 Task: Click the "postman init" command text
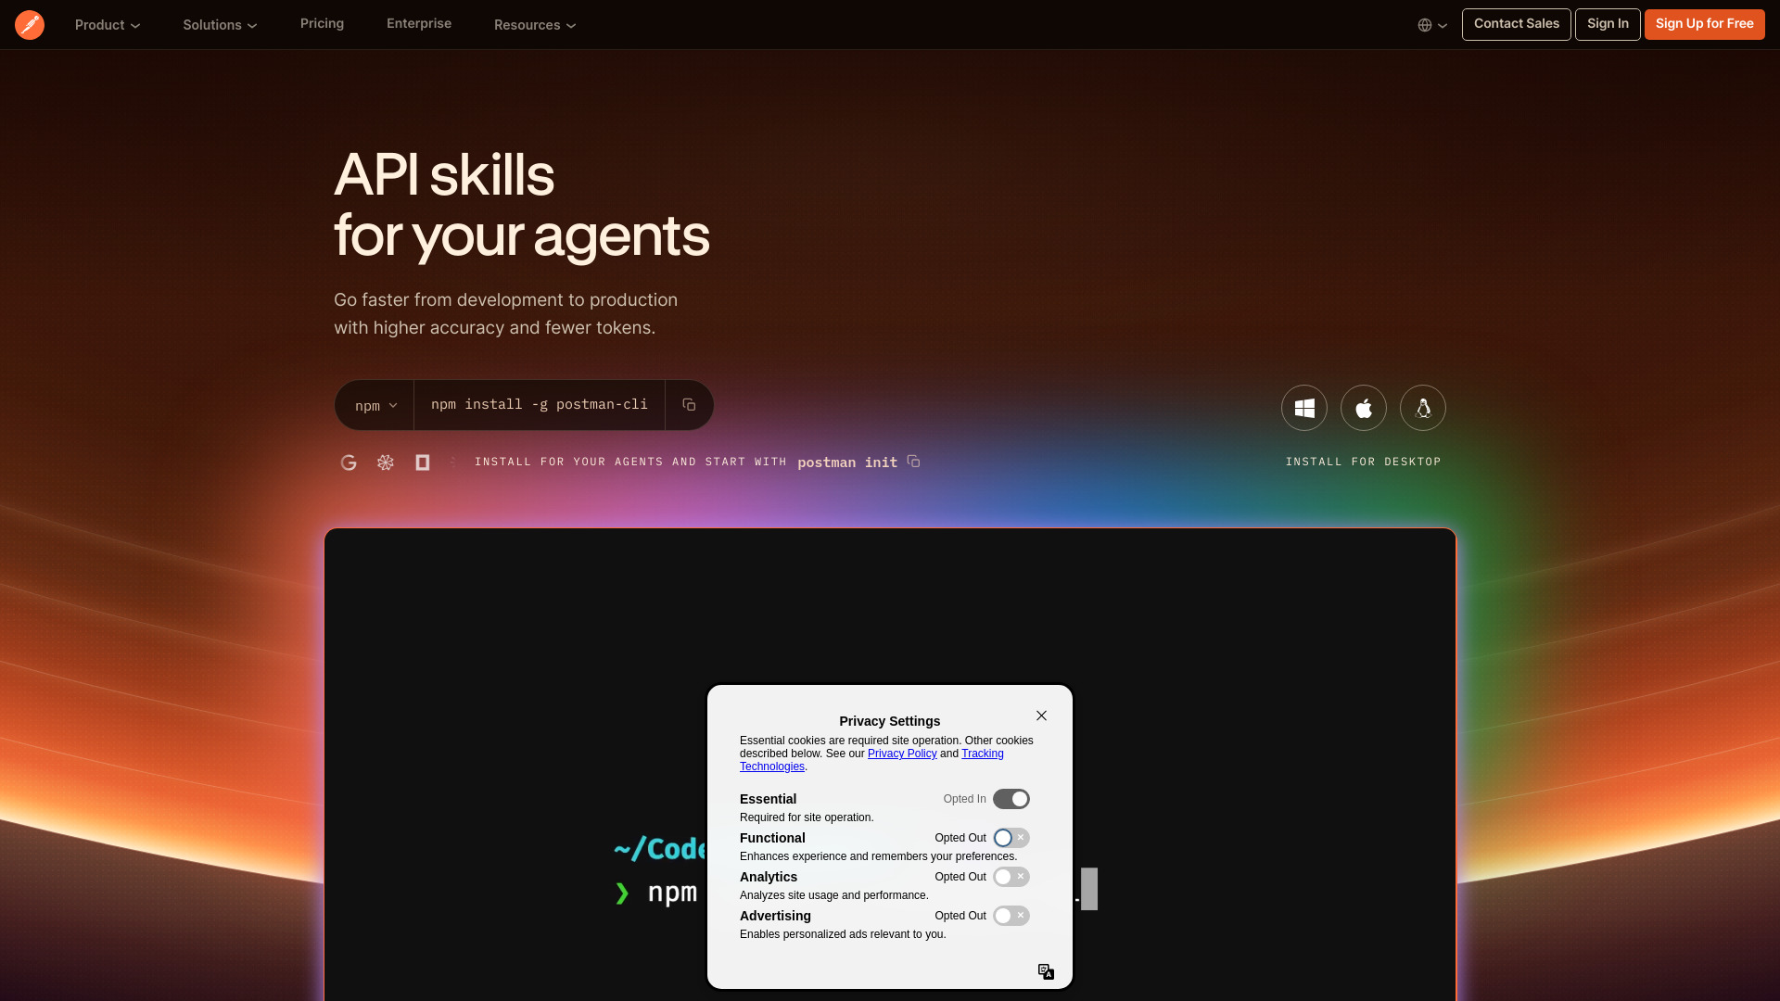(x=847, y=462)
